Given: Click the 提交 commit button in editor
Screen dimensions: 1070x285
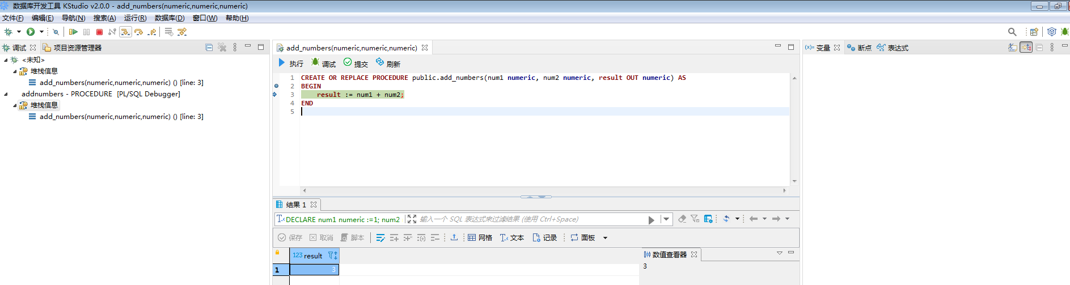Looking at the screenshot, I should pos(356,63).
